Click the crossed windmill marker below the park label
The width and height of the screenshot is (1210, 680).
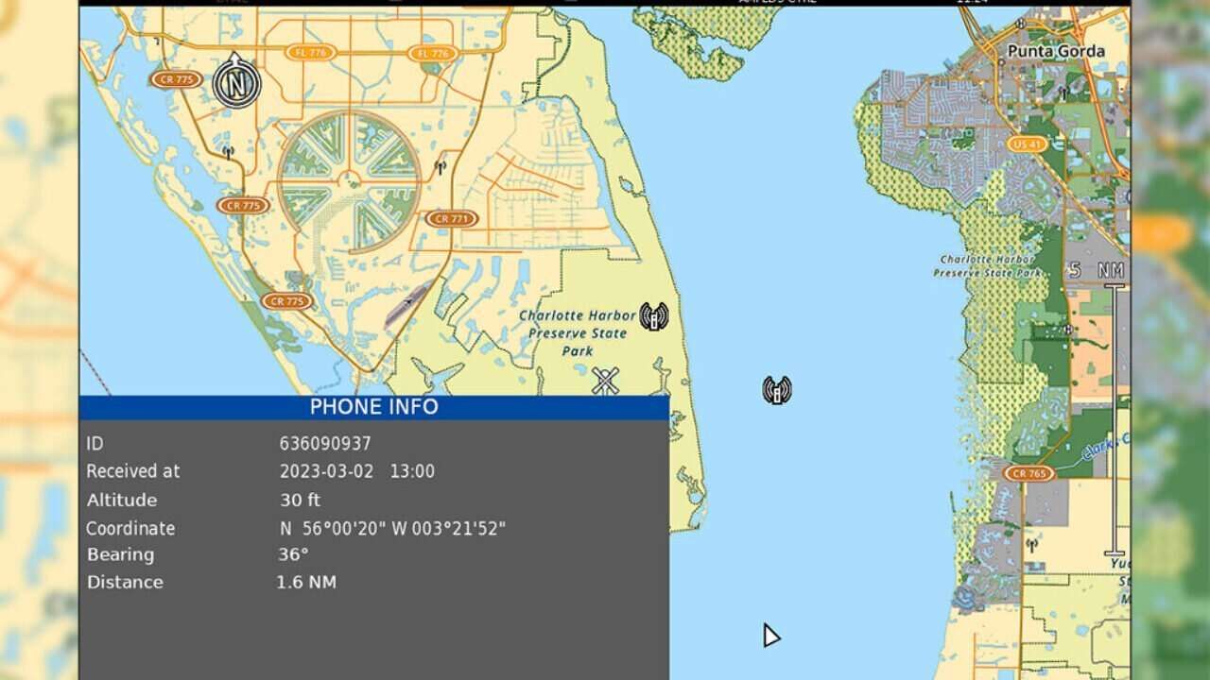(x=605, y=381)
